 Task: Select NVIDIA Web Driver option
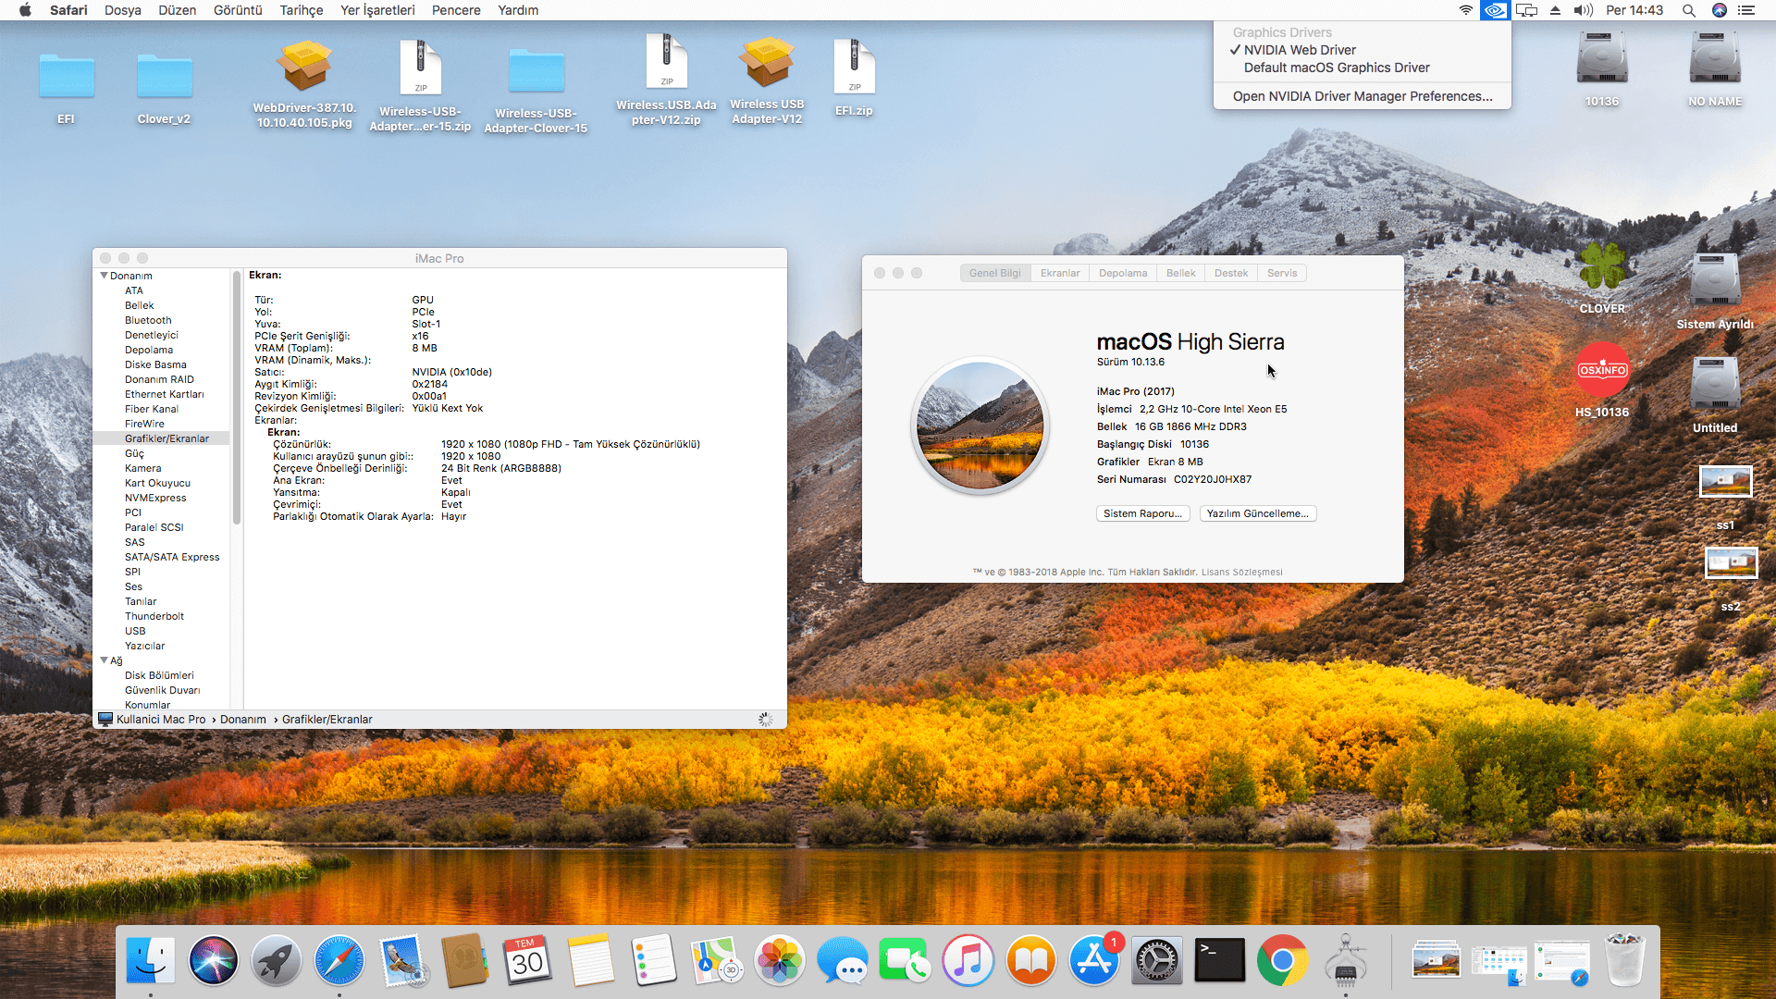tap(1299, 50)
